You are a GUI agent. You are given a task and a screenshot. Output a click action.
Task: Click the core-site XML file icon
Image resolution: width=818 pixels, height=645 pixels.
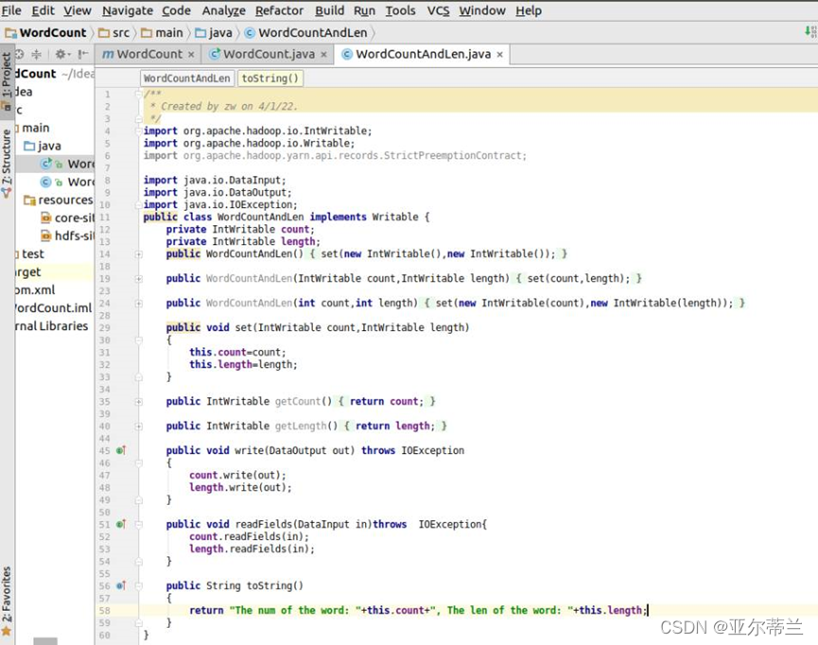tap(46, 218)
